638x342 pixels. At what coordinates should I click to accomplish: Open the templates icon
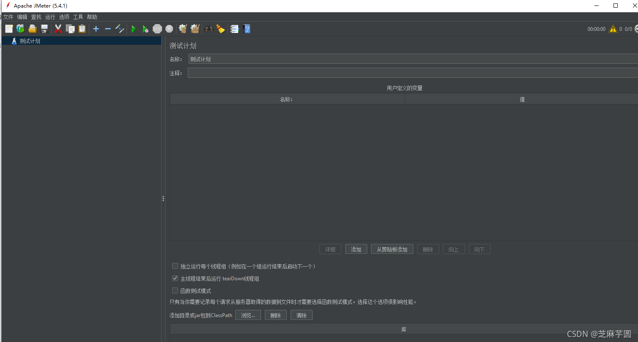pyautogui.click(x=20, y=29)
